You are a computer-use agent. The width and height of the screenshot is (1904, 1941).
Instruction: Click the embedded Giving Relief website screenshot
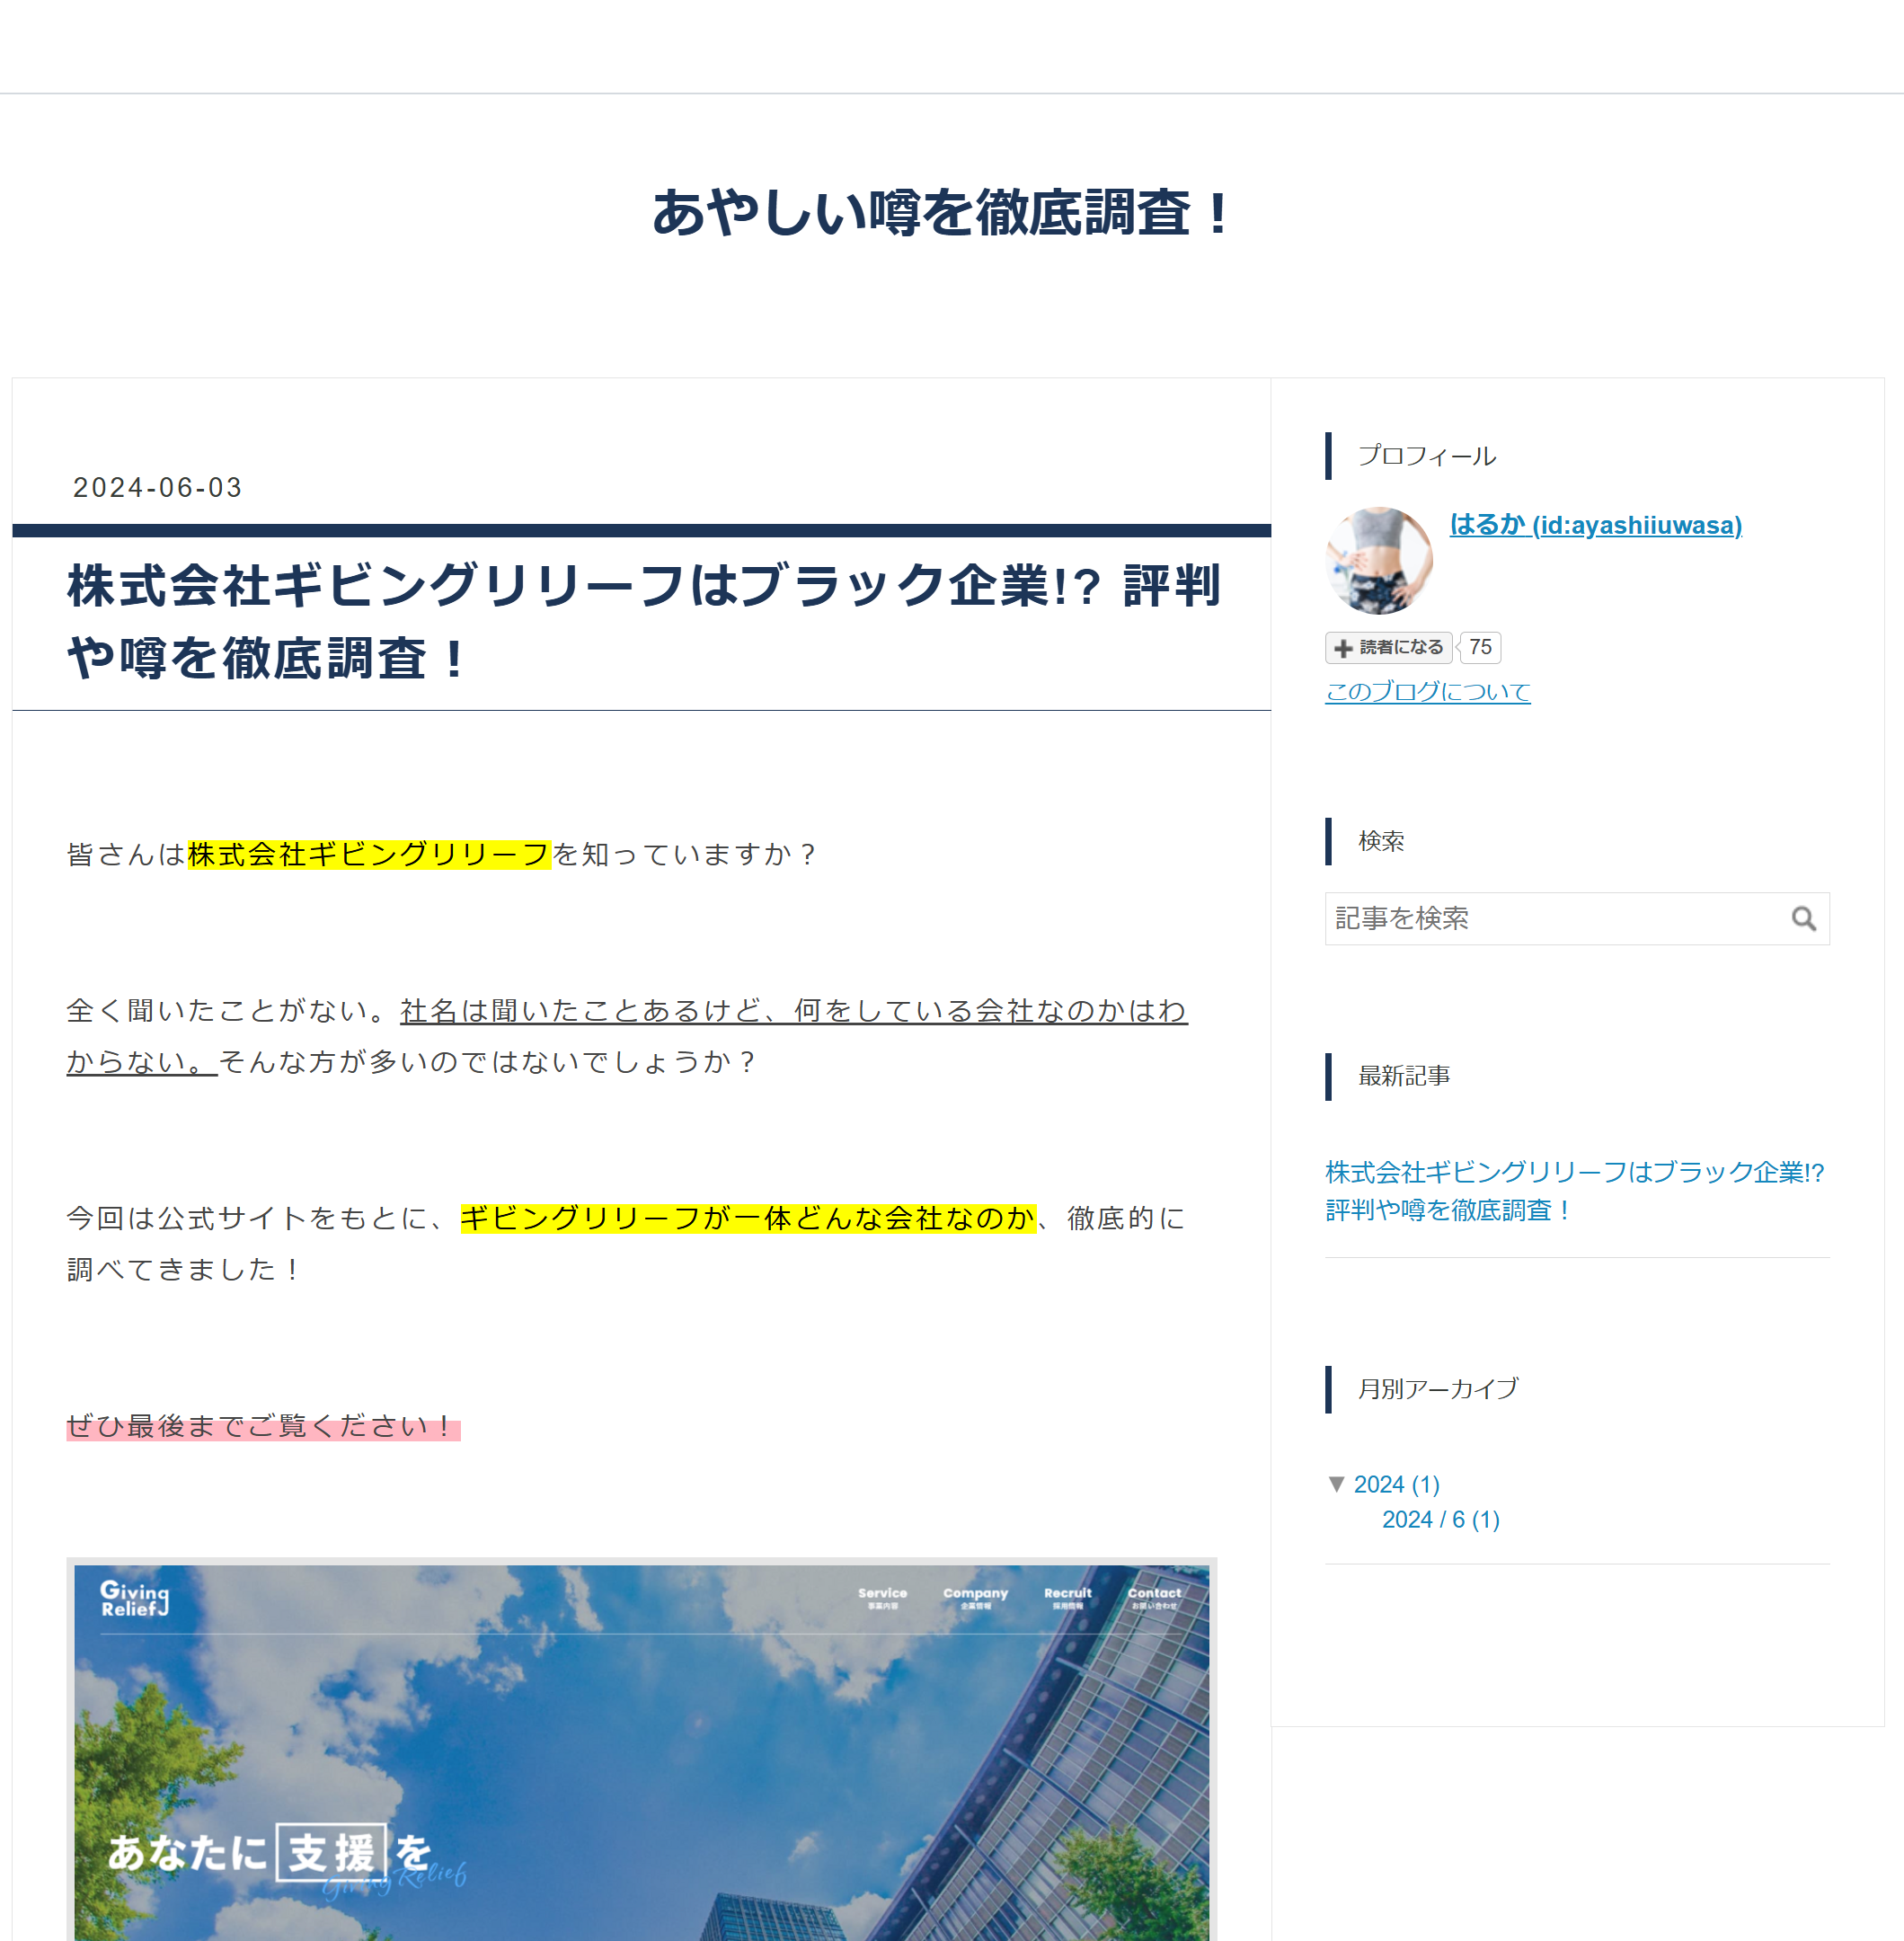point(644,1750)
